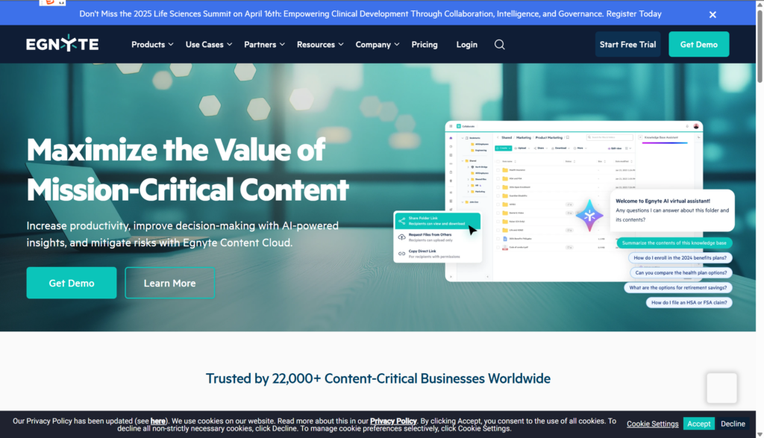Accept cookies in the privacy banner

(698, 424)
